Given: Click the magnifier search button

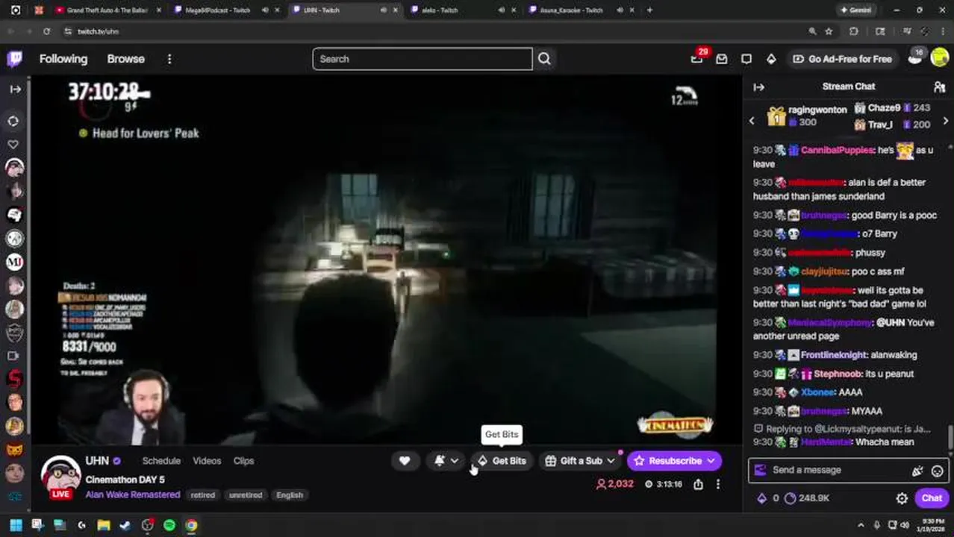Looking at the screenshot, I should click(x=544, y=59).
